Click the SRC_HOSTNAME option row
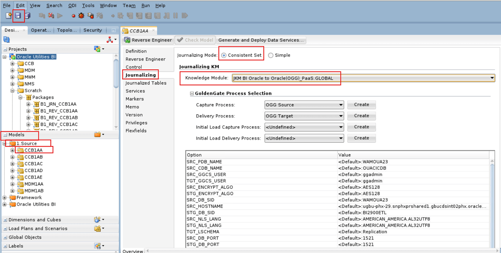501x253 pixels. [337, 206]
